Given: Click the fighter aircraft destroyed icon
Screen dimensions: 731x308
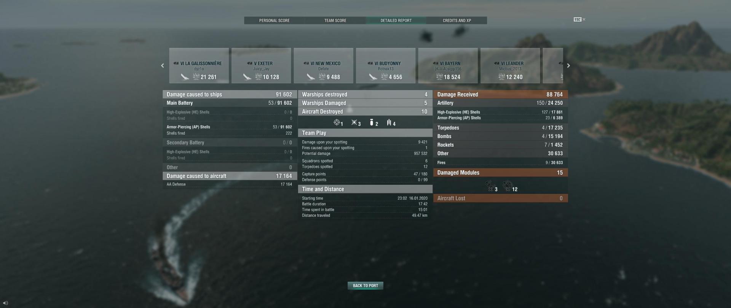Looking at the screenshot, I should 354,122.
